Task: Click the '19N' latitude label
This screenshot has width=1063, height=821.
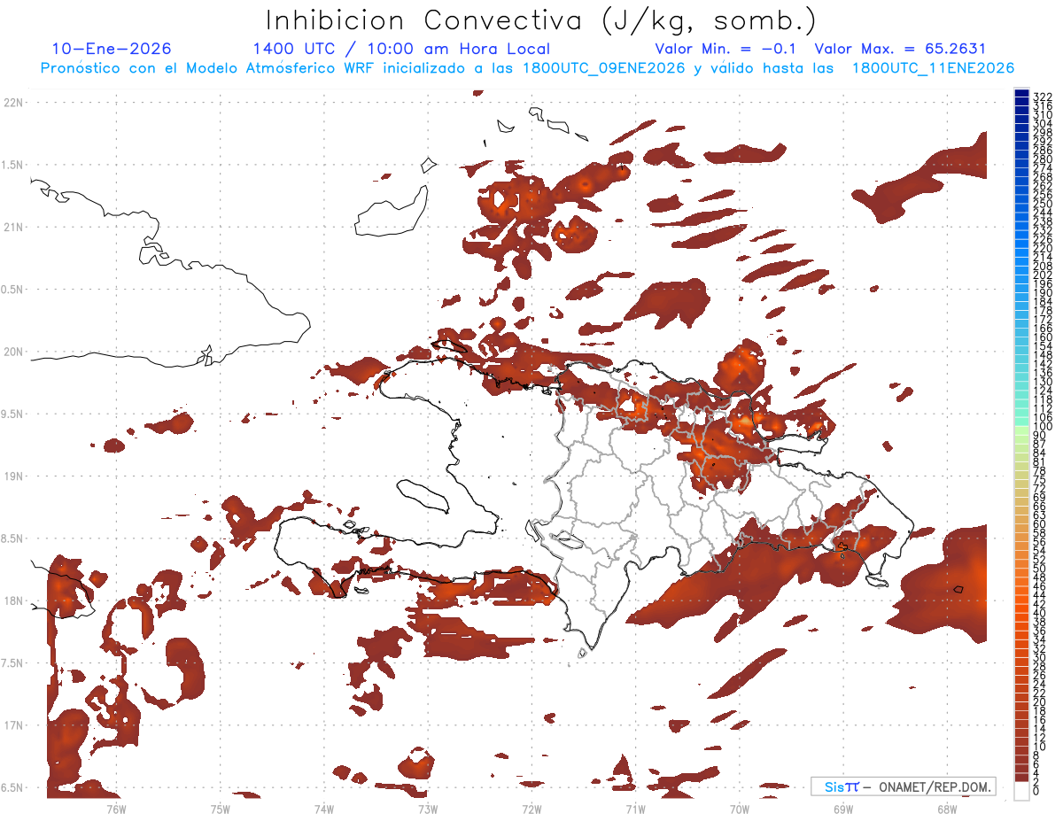Action: click(13, 476)
